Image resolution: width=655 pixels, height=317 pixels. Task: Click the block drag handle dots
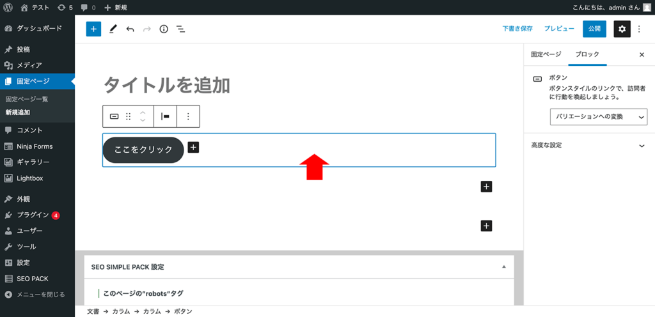pos(128,116)
